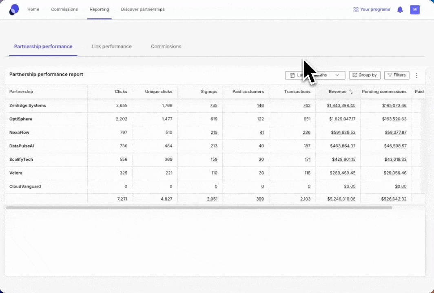Sort by the Signups column header
The height and width of the screenshot is (293, 434).
[209, 92]
